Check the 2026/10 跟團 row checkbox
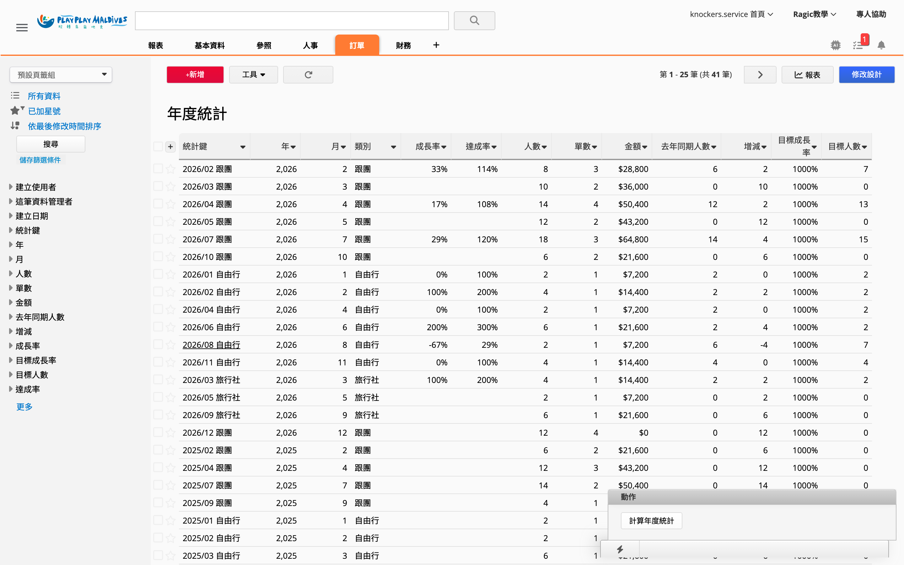The height and width of the screenshot is (565, 904). tap(158, 256)
